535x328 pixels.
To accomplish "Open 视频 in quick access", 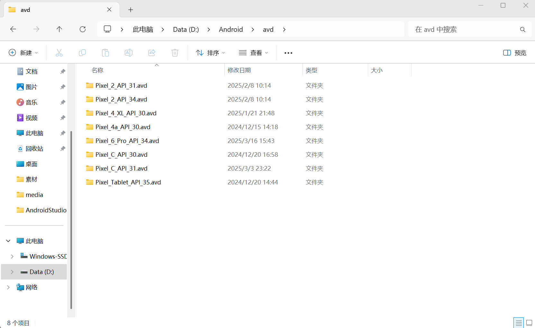I will pyautogui.click(x=32, y=118).
